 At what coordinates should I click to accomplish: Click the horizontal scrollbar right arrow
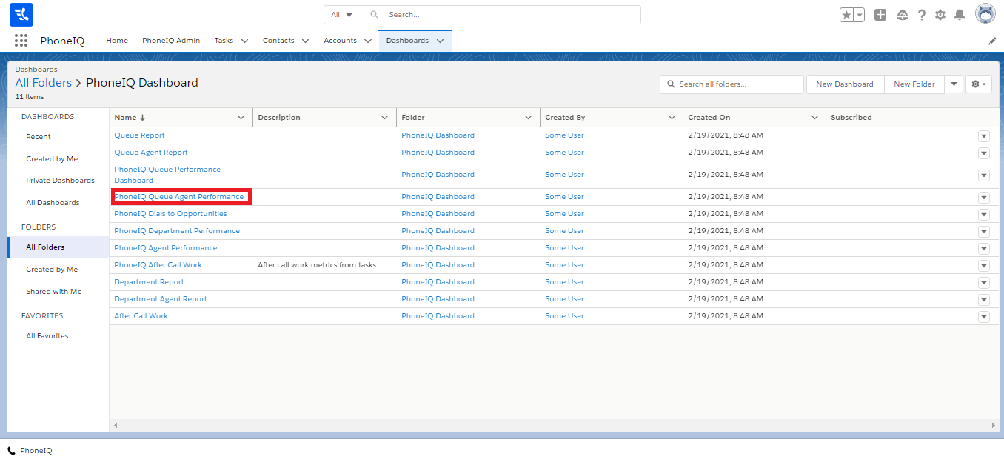coord(993,426)
